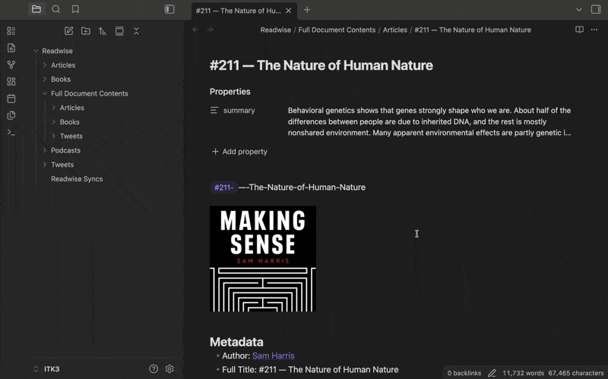Open the search panel in sidebar
The image size is (608, 379).
[x=56, y=9]
